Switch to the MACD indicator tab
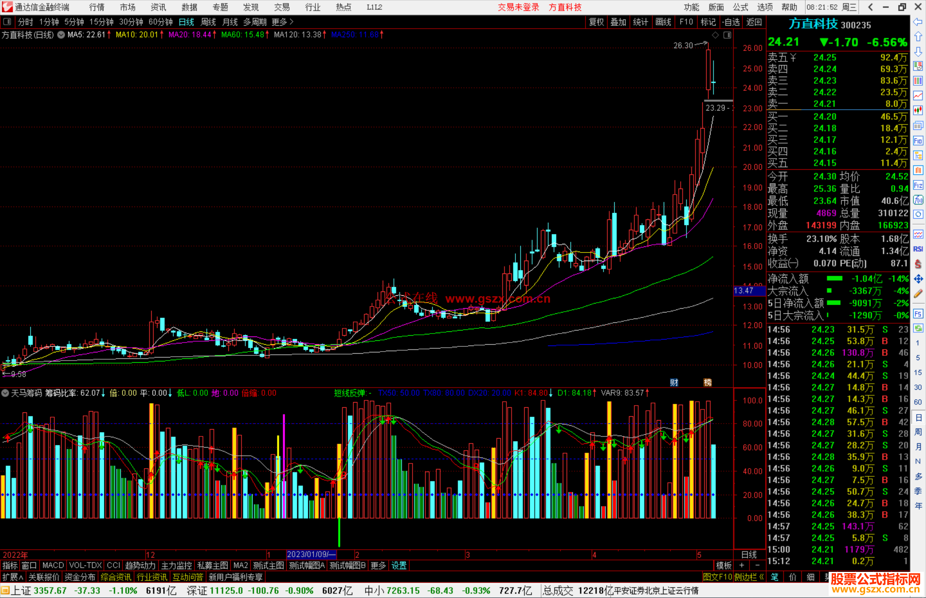 click(53, 565)
